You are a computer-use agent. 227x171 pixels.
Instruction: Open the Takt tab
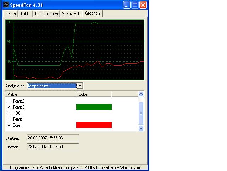(x=24, y=14)
